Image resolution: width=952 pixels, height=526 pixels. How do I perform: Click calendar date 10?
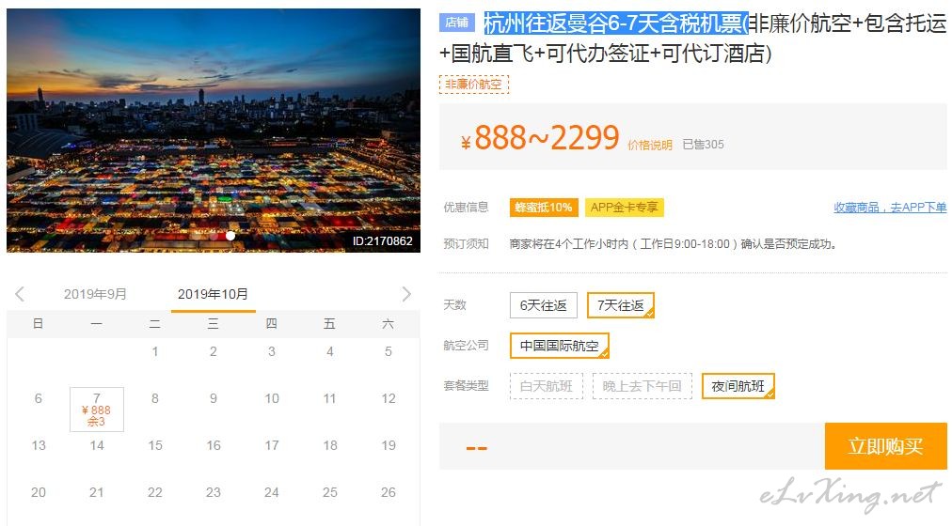(x=271, y=398)
